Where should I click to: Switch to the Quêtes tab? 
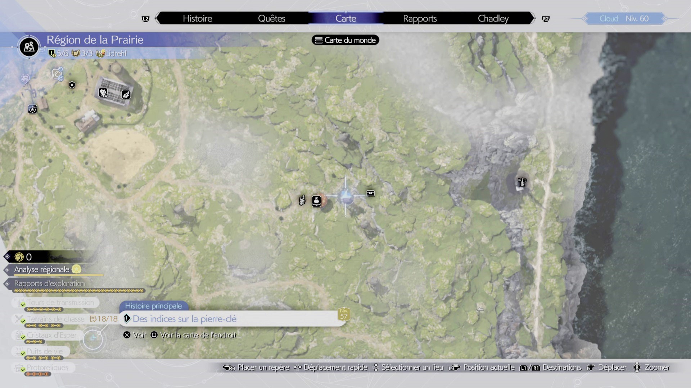click(272, 18)
